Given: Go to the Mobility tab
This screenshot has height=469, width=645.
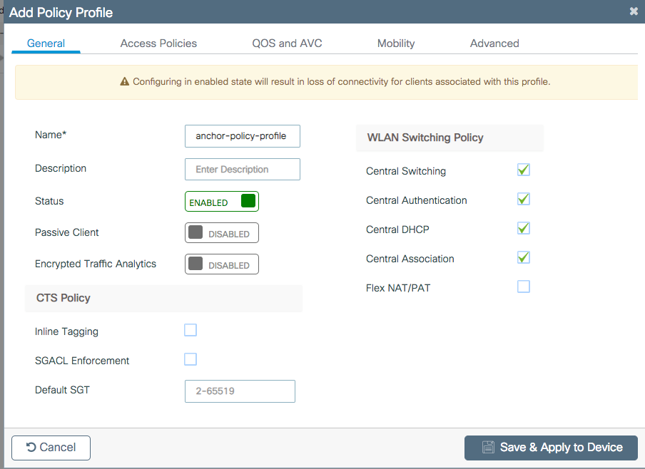Looking at the screenshot, I should (396, 43).
